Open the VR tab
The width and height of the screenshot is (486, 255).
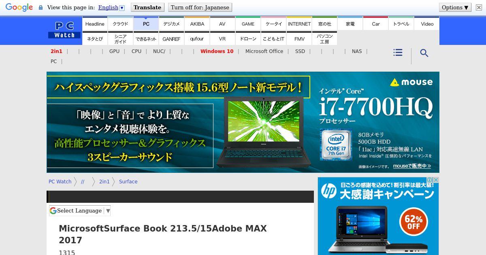[x=222, y=38]
